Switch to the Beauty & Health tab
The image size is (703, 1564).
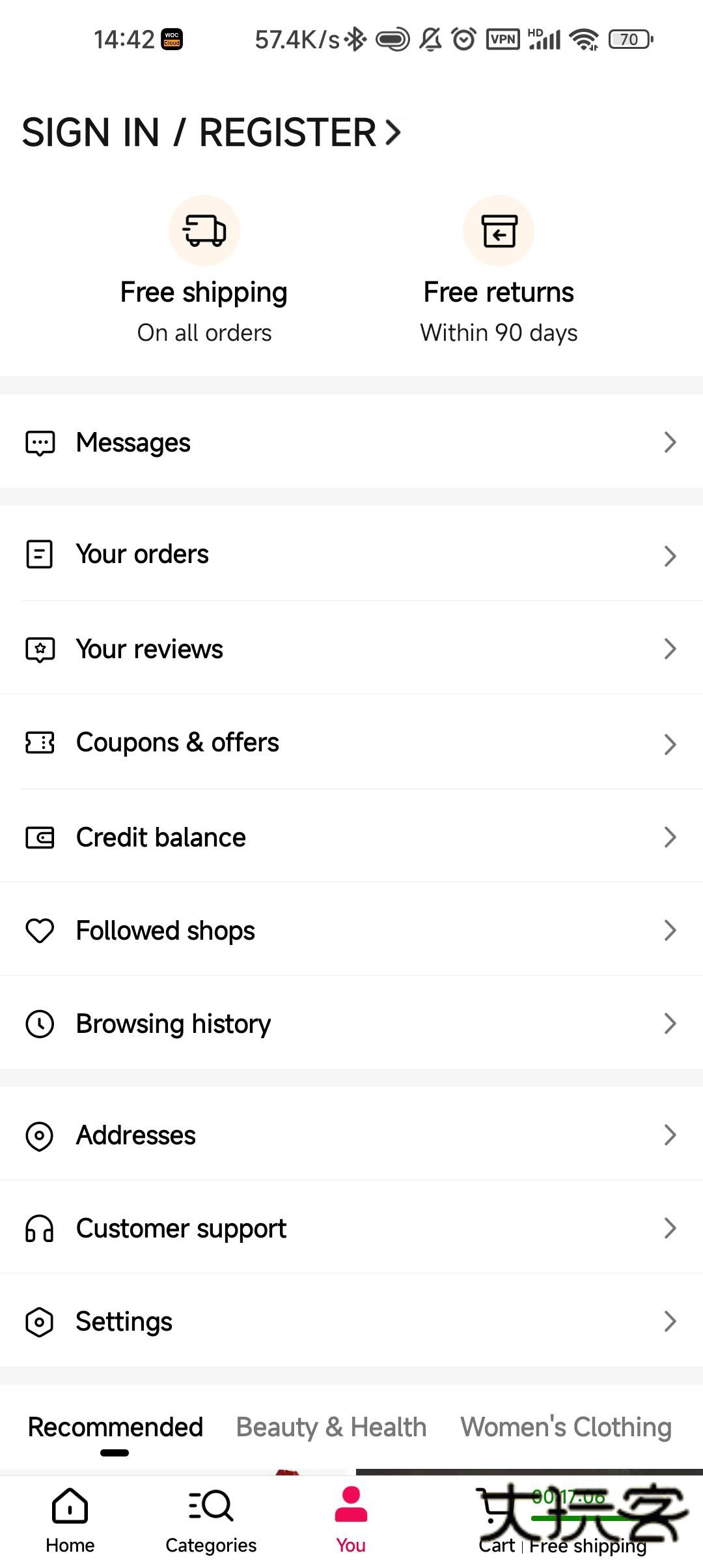point(331,1427)
